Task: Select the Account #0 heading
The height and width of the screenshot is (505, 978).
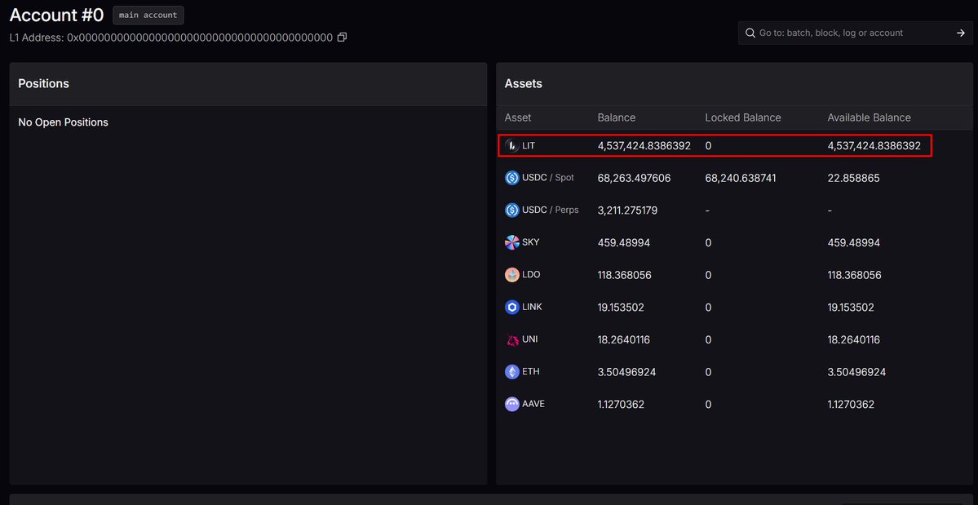Action: click(57, 16)
